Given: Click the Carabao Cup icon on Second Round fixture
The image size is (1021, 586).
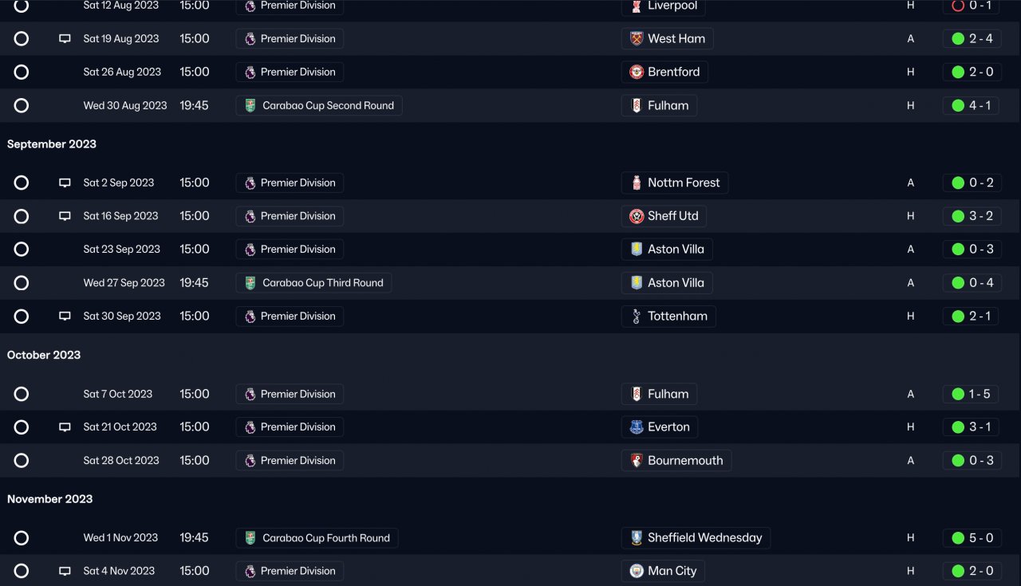Looking at the screenshot, I should coord(250,105).
